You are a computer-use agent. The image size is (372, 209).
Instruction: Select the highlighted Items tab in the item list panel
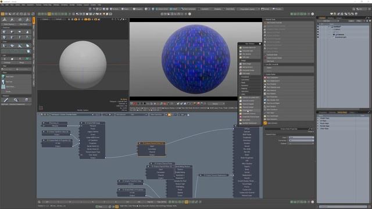[322, 18]
